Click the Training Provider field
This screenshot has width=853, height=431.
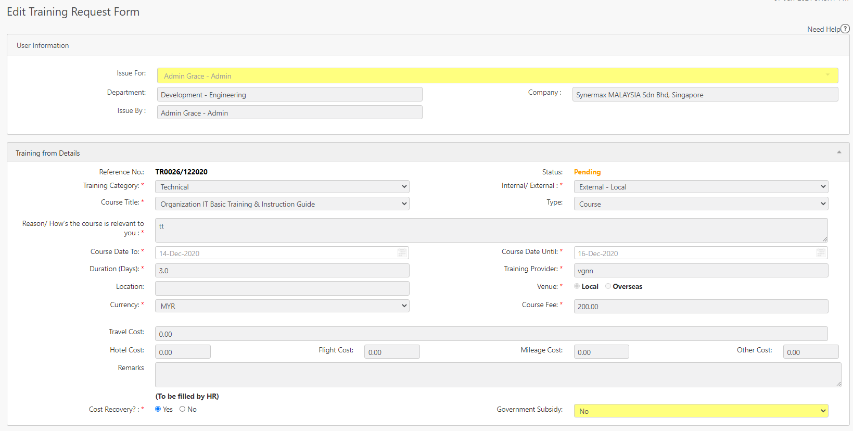pos(701,270)
